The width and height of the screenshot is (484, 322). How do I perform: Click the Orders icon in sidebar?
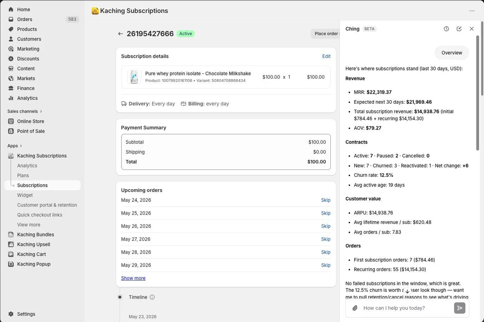11,19
